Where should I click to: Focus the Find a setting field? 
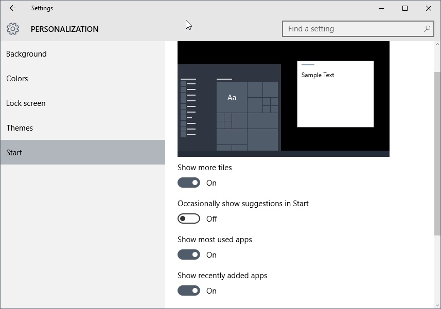coord(358,29)
